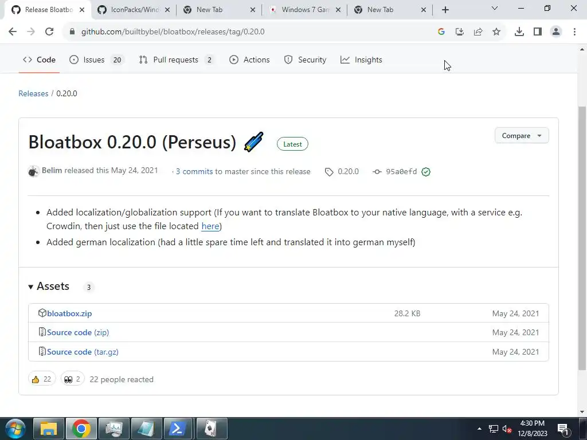Open the Compare dropdown
This screenshot has width=587, height=440.
[522, 135]
